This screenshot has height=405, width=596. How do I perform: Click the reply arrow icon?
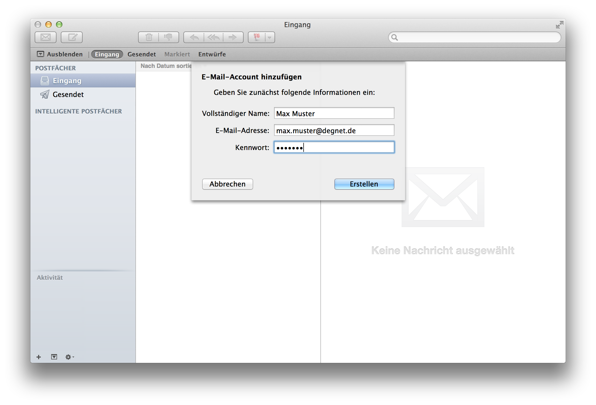[194, 37]
